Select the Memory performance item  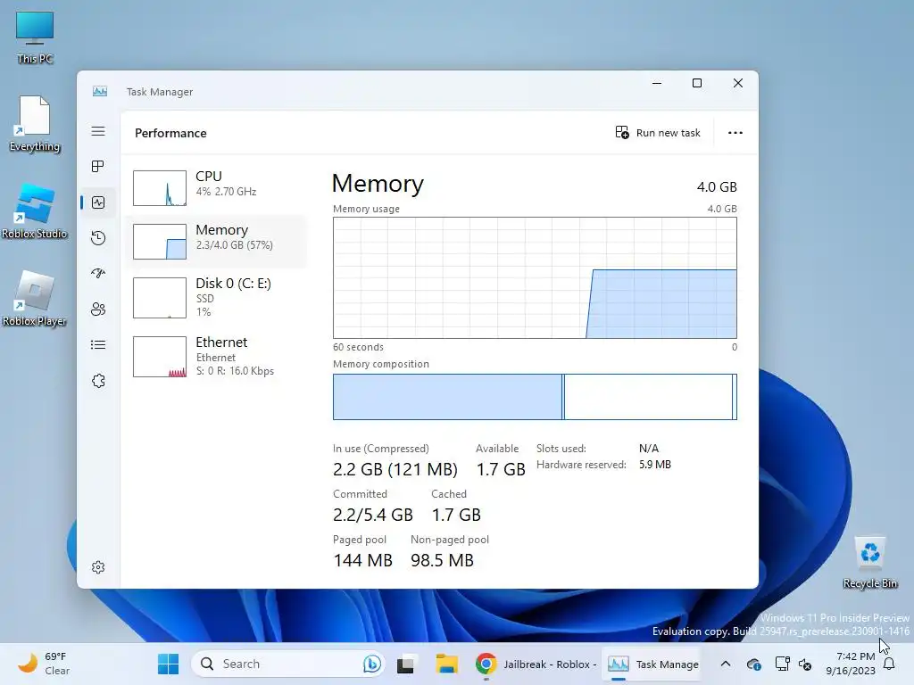click(216, 241)
